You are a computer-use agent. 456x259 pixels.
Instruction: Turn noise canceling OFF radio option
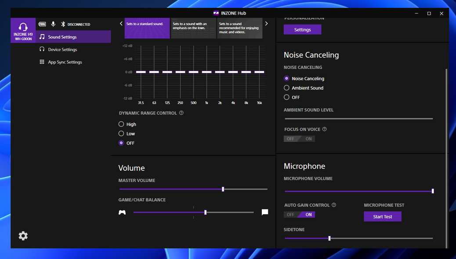coord(286,97)
